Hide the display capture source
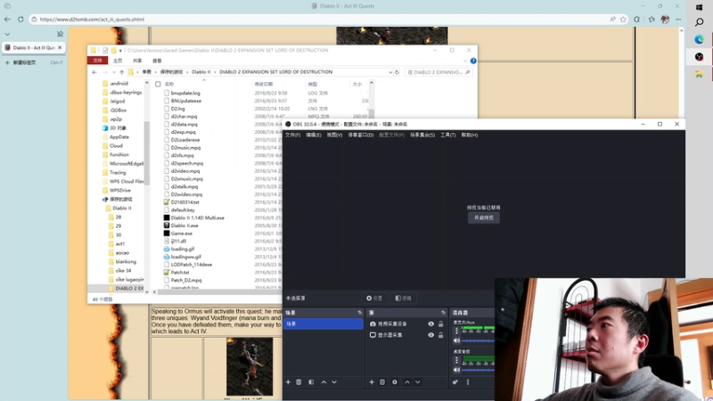Screen dimensions: 713x401 (430, 335)
